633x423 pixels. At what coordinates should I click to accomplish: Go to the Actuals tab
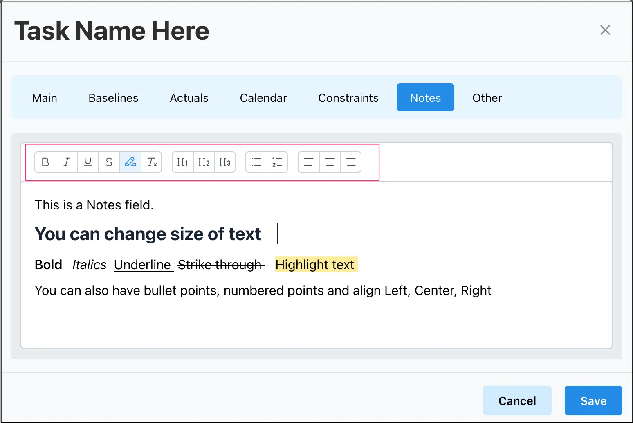point(189,98)
